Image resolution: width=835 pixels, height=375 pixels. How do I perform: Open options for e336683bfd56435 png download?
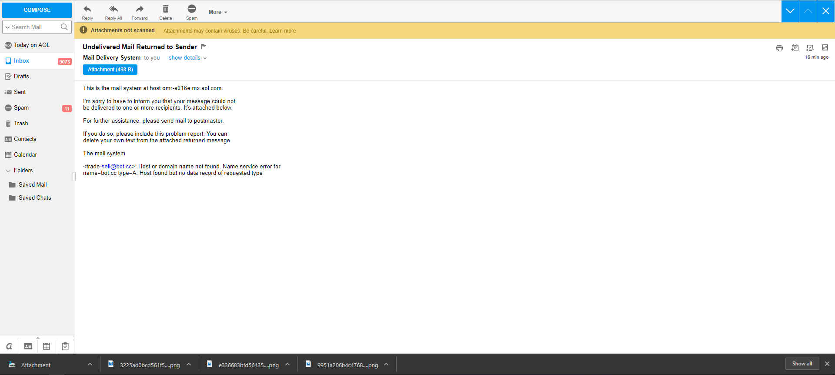(x=287, y=365)
